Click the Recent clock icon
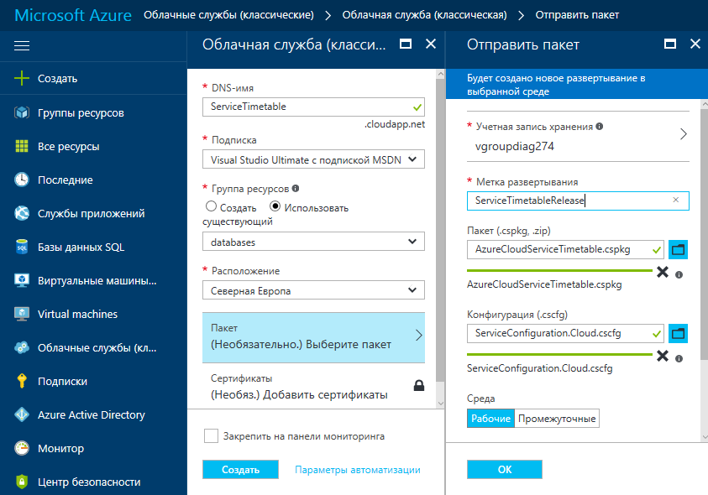 point(22,180)
